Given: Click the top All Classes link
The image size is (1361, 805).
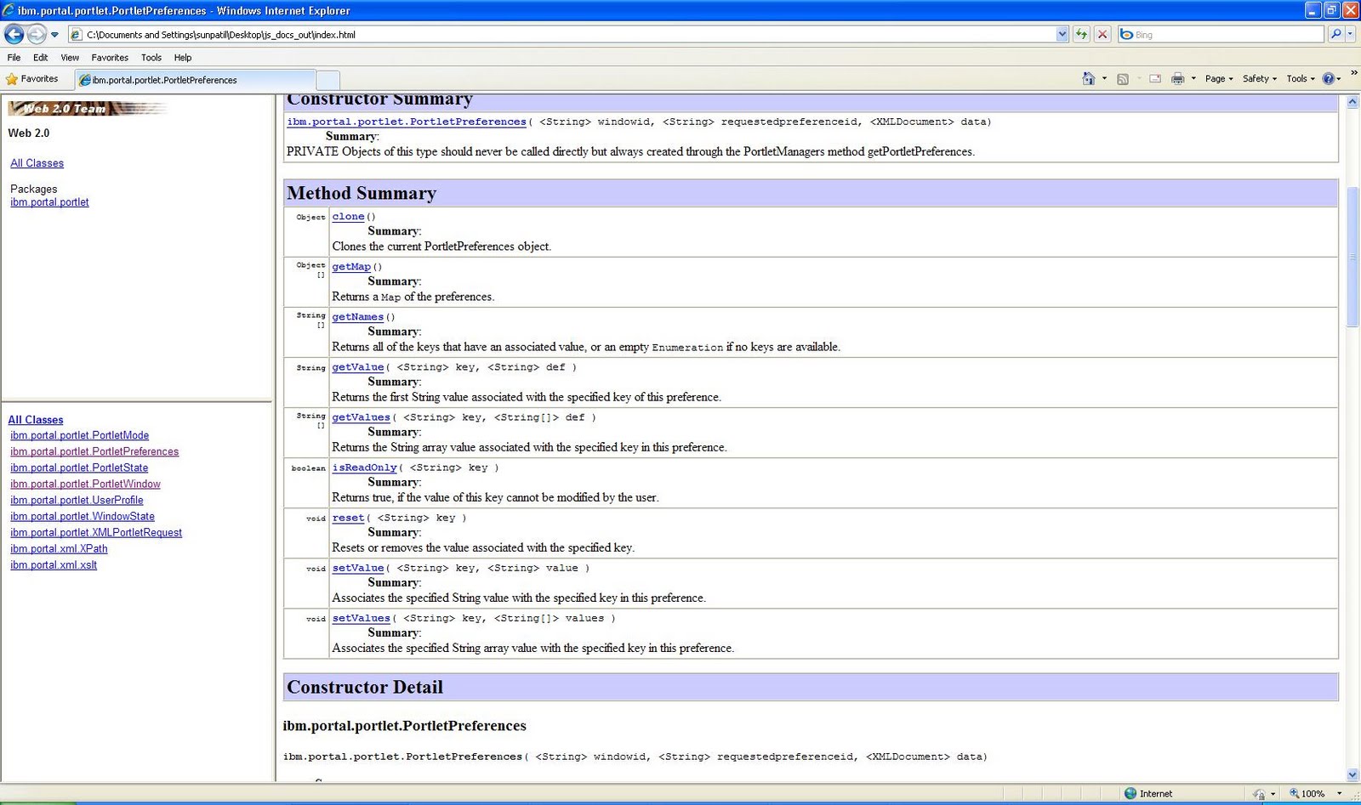Looking at the screenshot, I should tap(37, 163).
